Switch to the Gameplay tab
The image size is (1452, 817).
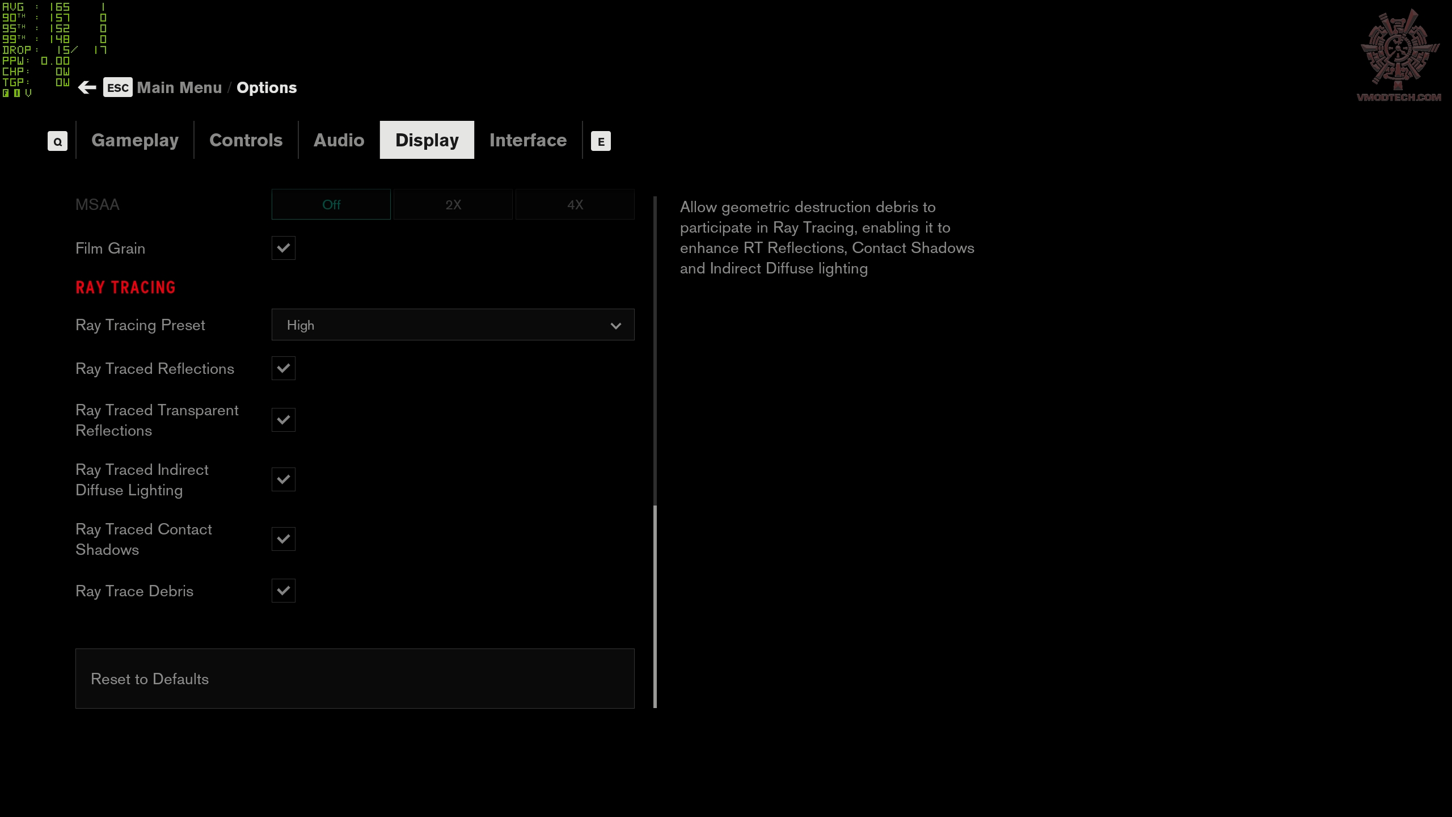tap(135, 140)
